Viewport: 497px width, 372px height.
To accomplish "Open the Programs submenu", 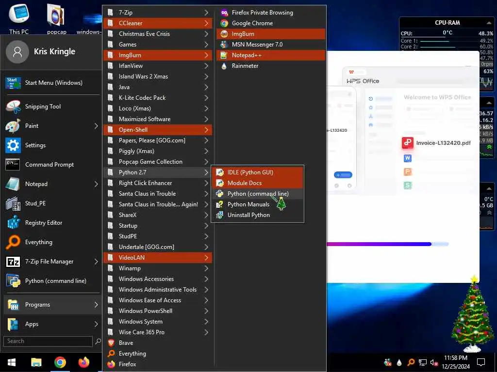I will coord(52,305).
